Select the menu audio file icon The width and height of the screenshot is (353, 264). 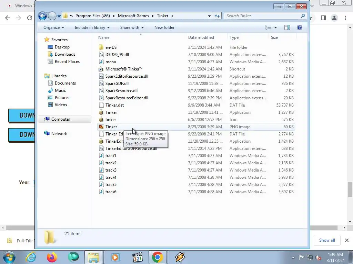click(101, 62)
